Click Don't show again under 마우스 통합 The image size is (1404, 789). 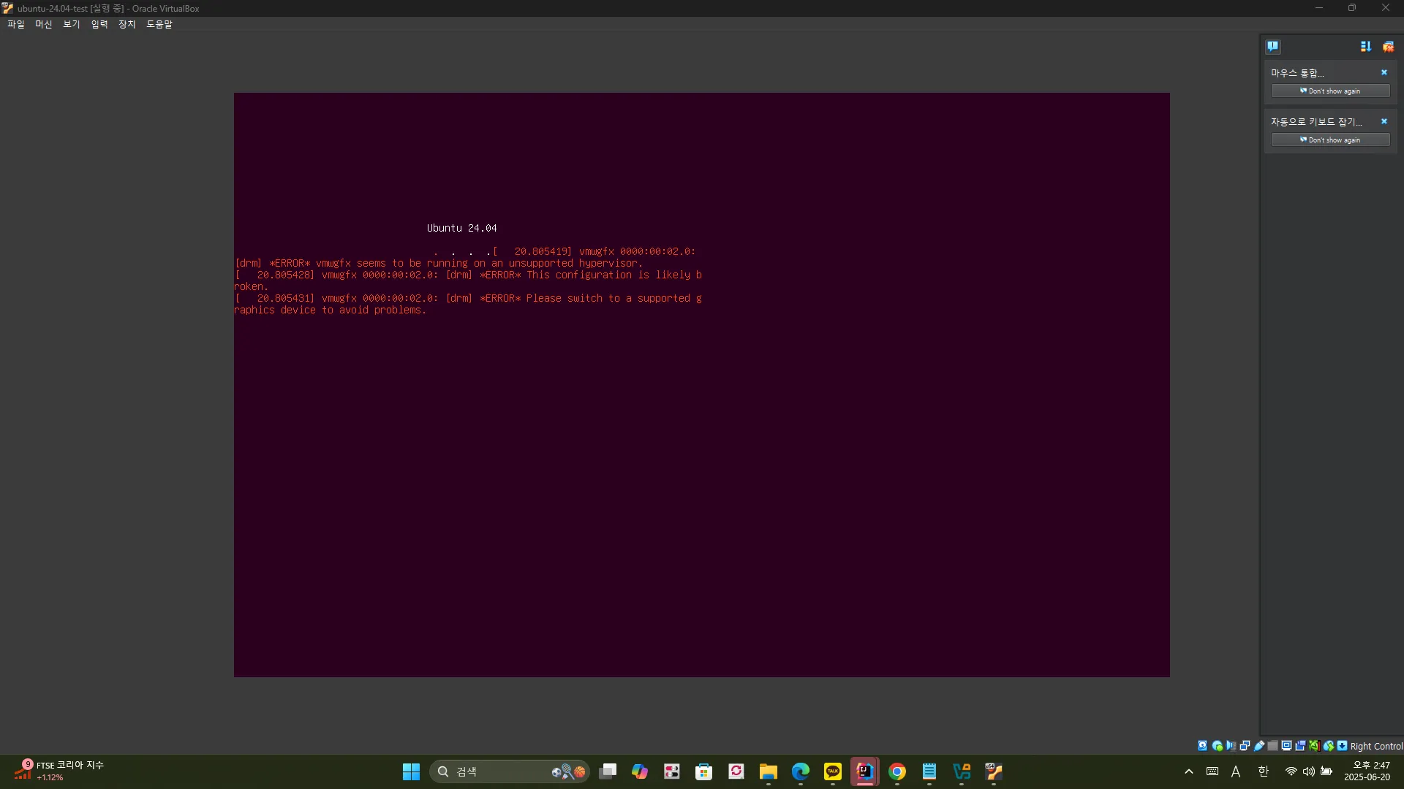pos(1330,91)
